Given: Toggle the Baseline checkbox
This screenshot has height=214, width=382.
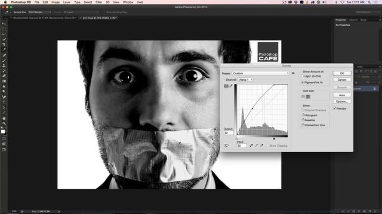Looking at the screenshot, I should tap(303, 120).
